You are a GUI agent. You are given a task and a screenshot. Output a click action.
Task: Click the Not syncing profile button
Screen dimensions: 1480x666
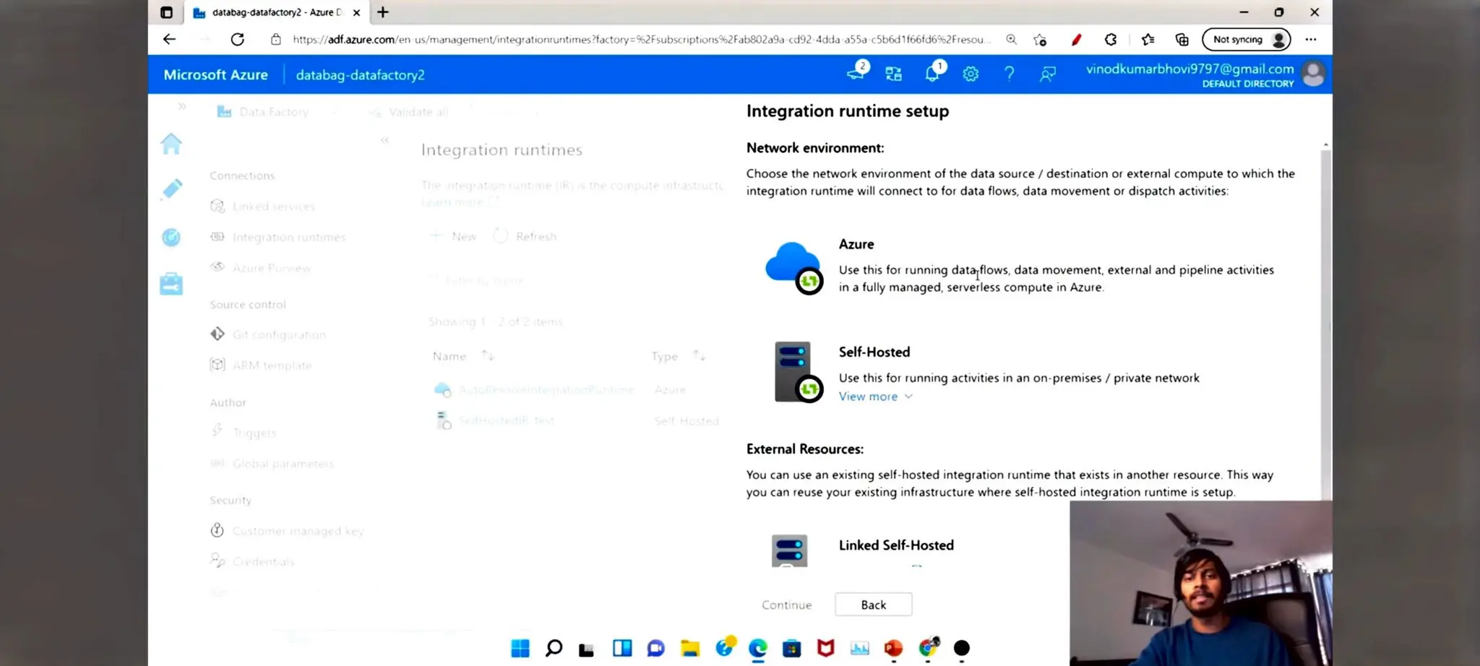click(x=1246, y=39)
